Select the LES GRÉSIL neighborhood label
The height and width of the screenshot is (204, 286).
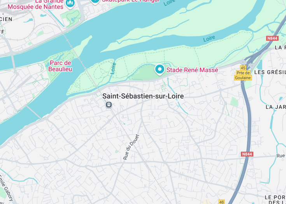270,72
